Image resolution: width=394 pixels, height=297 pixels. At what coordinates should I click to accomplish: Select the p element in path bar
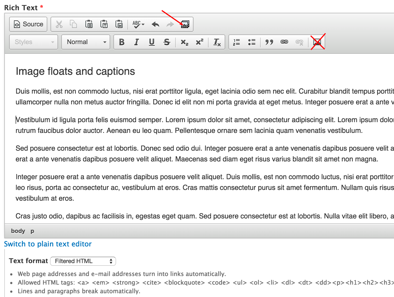(x=32, y=231)
